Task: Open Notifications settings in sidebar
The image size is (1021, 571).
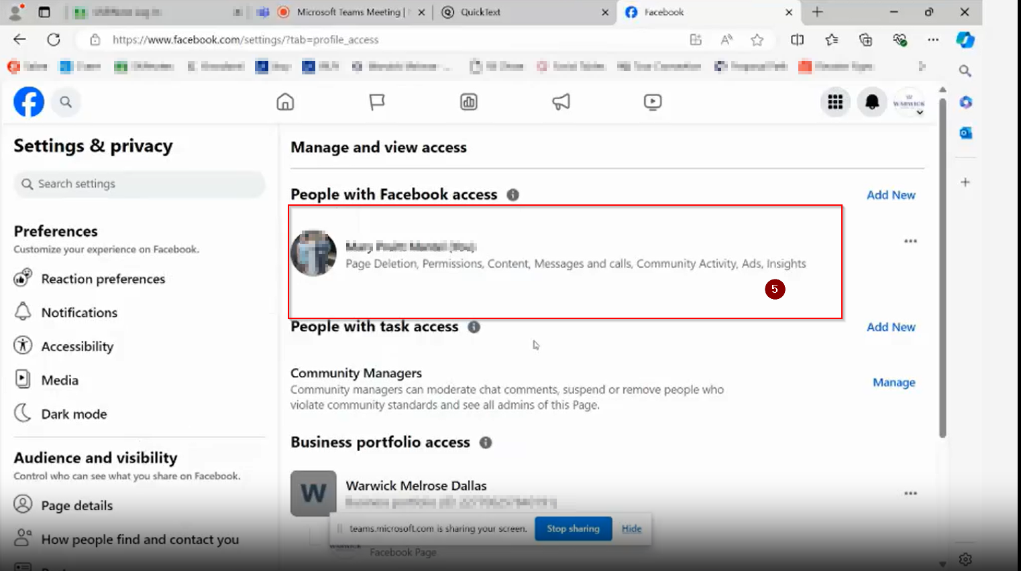Action: click(79, 313)
